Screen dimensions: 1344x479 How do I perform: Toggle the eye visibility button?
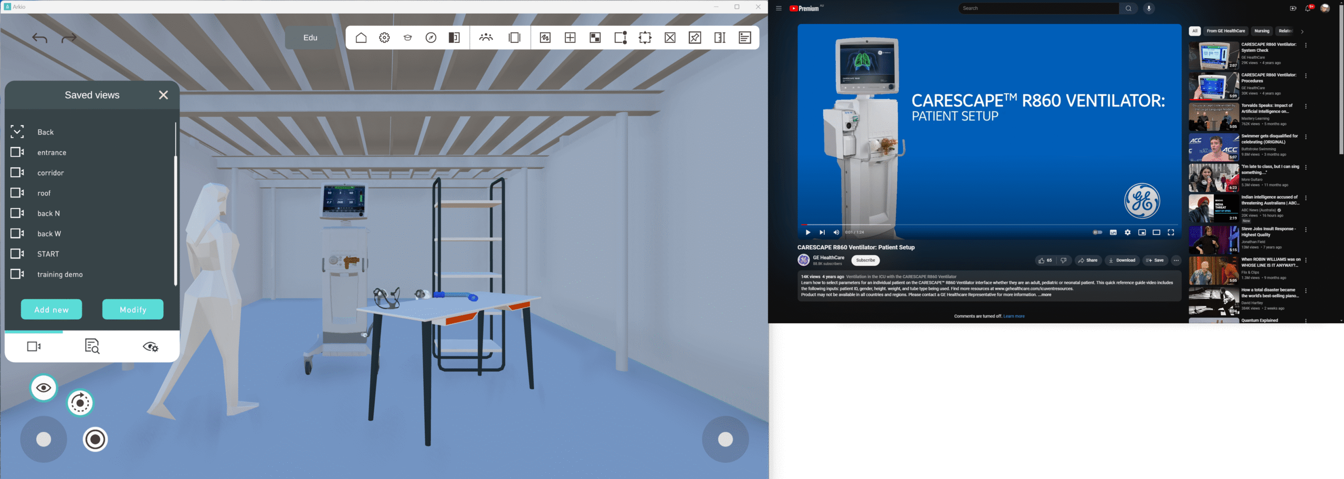(x=44, y=388)
